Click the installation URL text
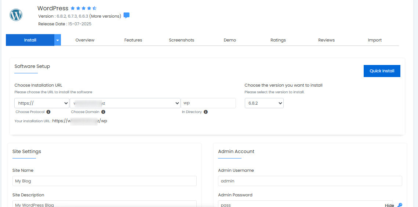 click(80, 121)
